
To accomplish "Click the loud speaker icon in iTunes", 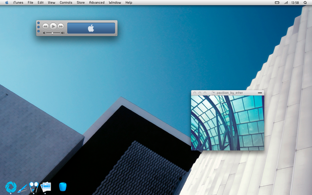I will pos(63,33).
